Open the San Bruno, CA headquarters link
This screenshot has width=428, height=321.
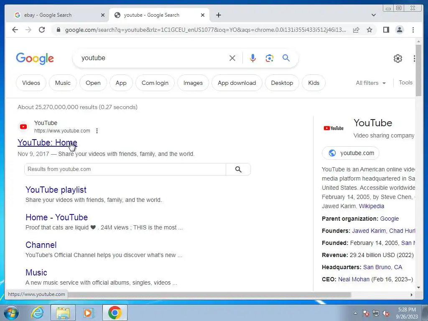382,267
